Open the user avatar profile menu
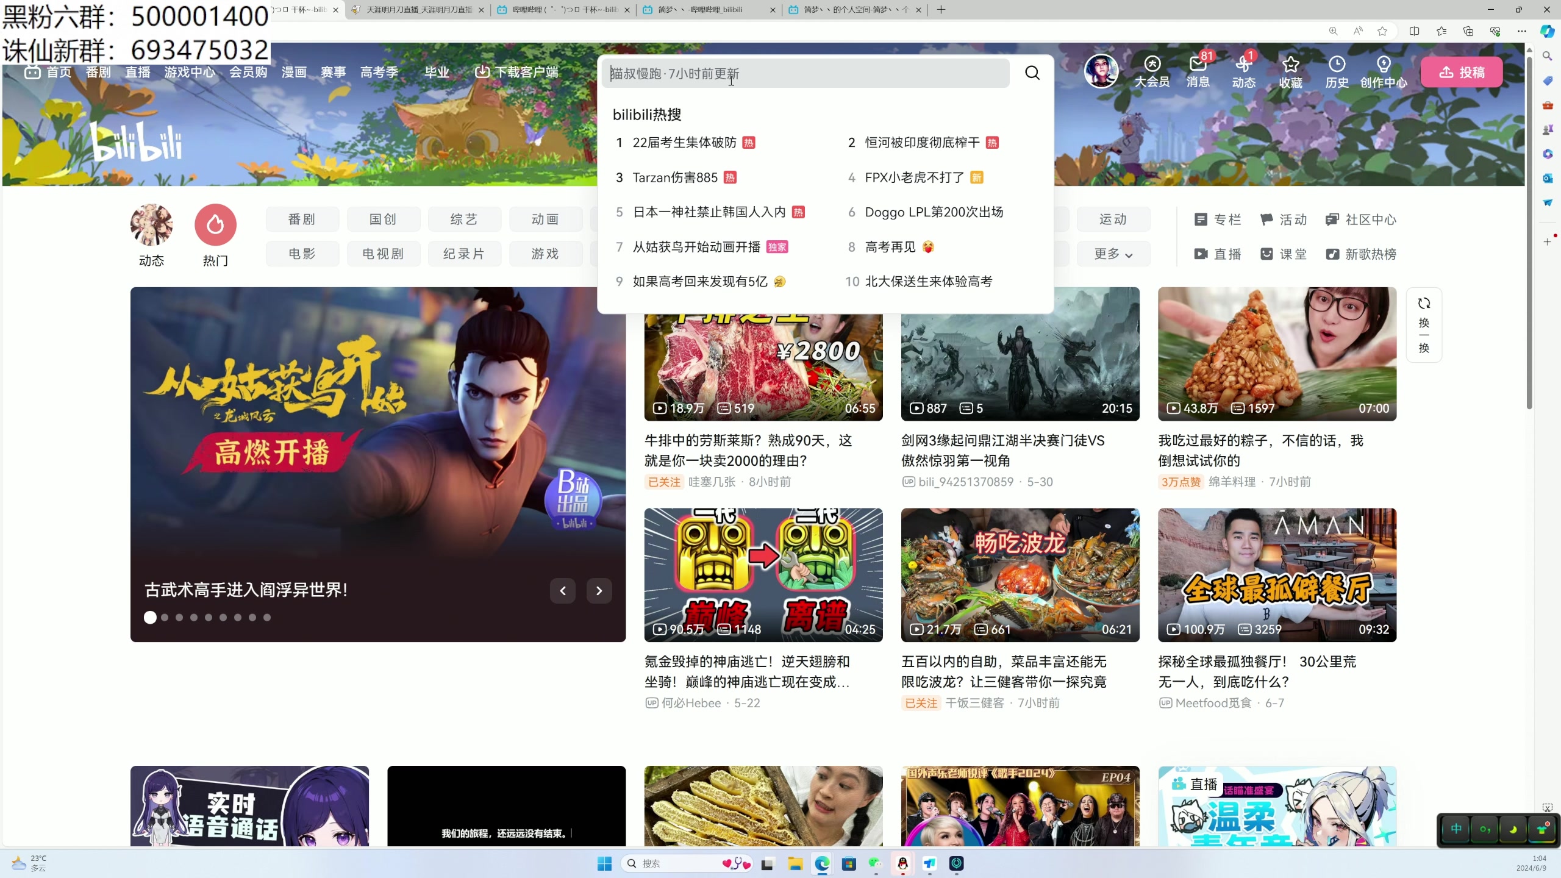Screen dimensions: 1561x878 tap(1101, 71)
